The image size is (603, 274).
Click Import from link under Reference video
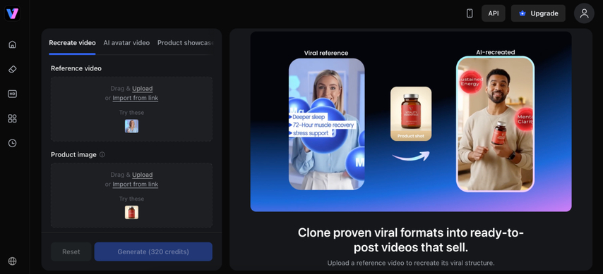[136, 98]
